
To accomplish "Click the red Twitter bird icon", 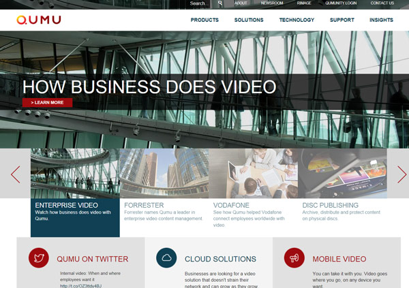I will pos(39,258).
